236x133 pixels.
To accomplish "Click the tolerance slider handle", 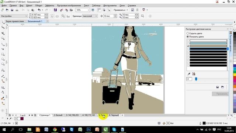I will pyautogui.click(x=196, y=79).
